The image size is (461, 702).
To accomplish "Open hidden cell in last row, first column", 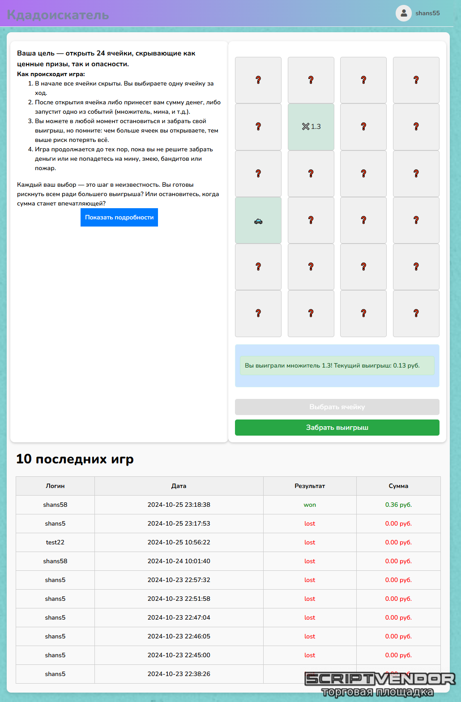I will [x=258, y=313].
